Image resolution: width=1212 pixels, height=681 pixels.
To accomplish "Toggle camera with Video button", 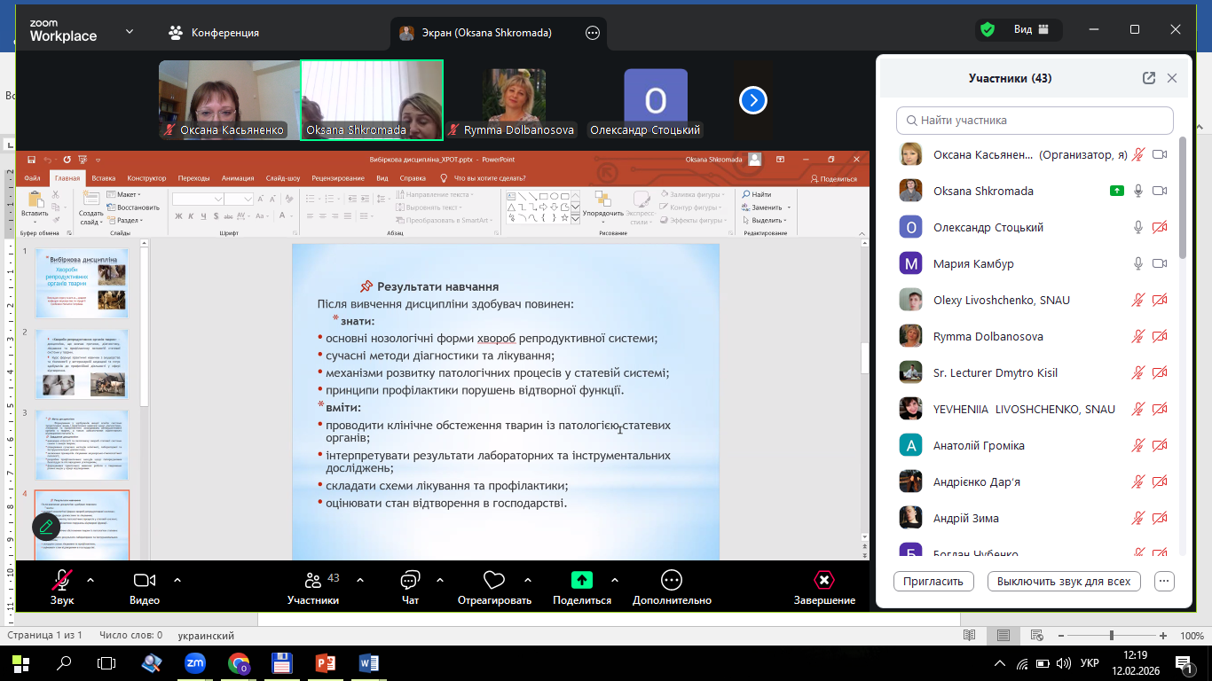I will (x=145, y=582).
